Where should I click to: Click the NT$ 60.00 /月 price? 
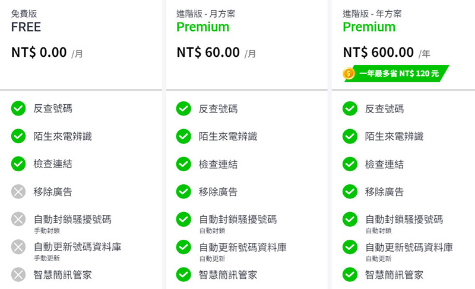click(x=216, y=53)
